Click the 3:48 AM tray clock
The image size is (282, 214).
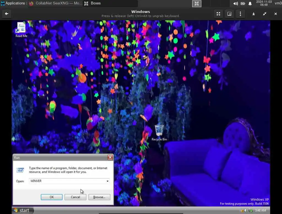point(261,210)
